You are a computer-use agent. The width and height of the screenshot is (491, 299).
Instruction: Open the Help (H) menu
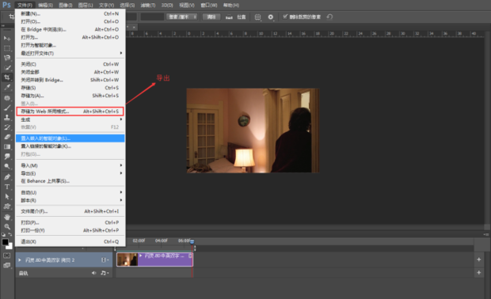tap(231, 5)
